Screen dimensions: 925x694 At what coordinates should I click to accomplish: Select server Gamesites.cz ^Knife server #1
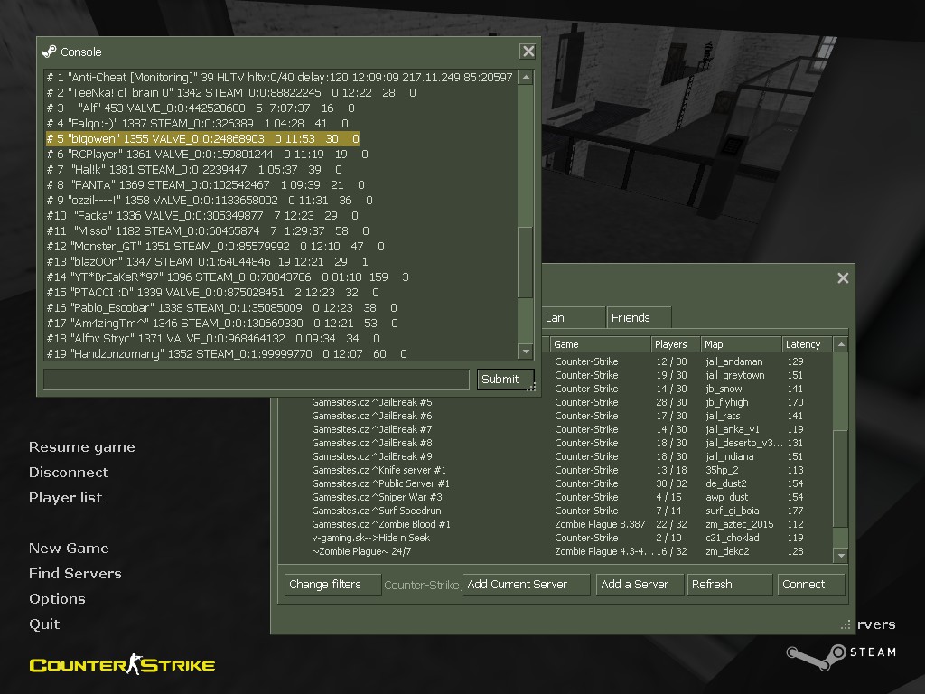(x=378, y=470)
